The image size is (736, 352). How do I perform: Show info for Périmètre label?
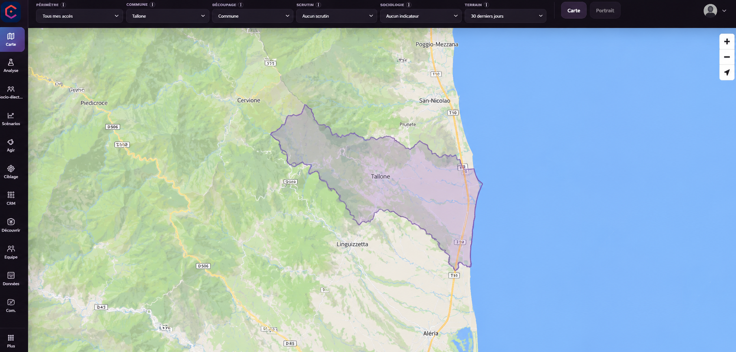(63, 5)
